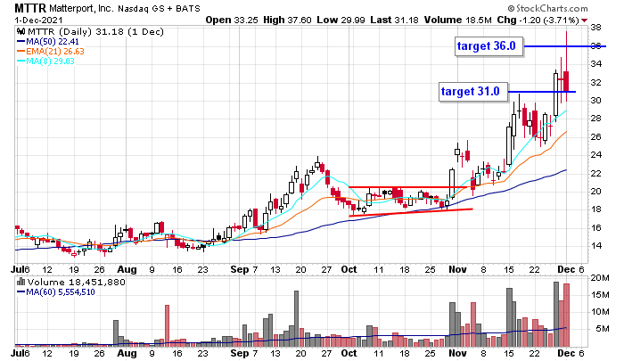Screen dimensions: 624x361
Task: Click the Oct label on the price chart axis
Action: coord(349,269)
